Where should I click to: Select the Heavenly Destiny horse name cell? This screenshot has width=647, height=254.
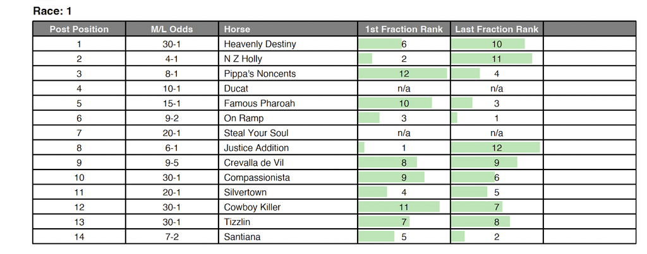click(x=260, y=44)
